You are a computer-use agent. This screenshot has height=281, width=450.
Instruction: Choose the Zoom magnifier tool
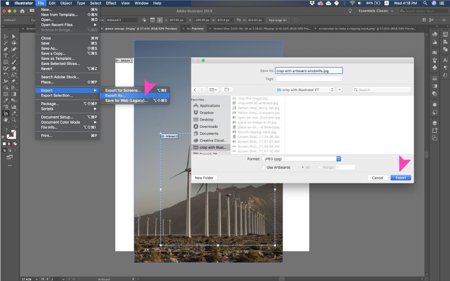(14, 120)
